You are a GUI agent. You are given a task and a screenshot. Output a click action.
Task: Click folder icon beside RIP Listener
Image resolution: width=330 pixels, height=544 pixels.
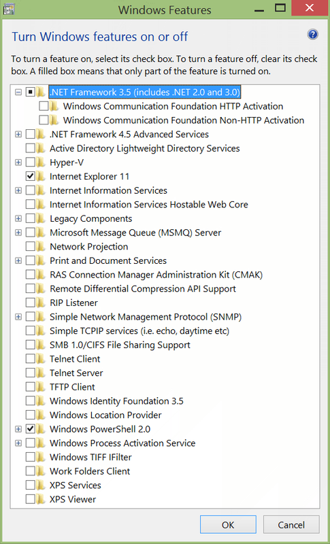coord(41,303)
